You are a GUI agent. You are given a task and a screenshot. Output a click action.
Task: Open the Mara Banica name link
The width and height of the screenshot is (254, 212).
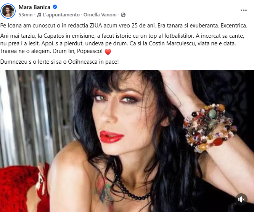point(34,7)
